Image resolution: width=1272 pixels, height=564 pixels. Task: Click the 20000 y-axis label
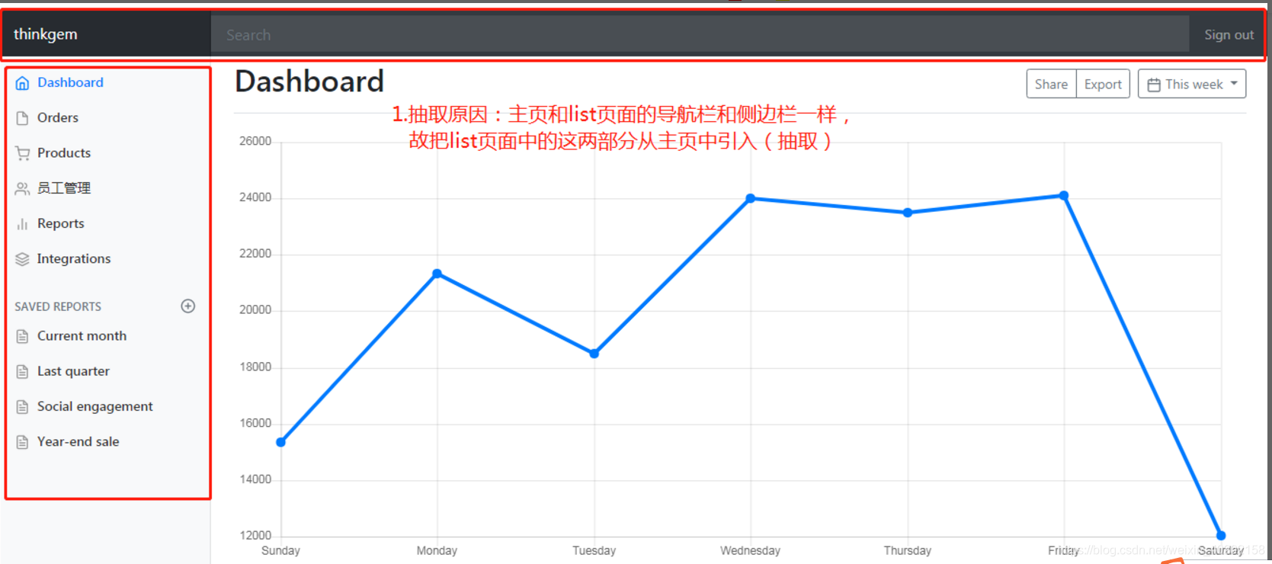click(x=255, y=310)
